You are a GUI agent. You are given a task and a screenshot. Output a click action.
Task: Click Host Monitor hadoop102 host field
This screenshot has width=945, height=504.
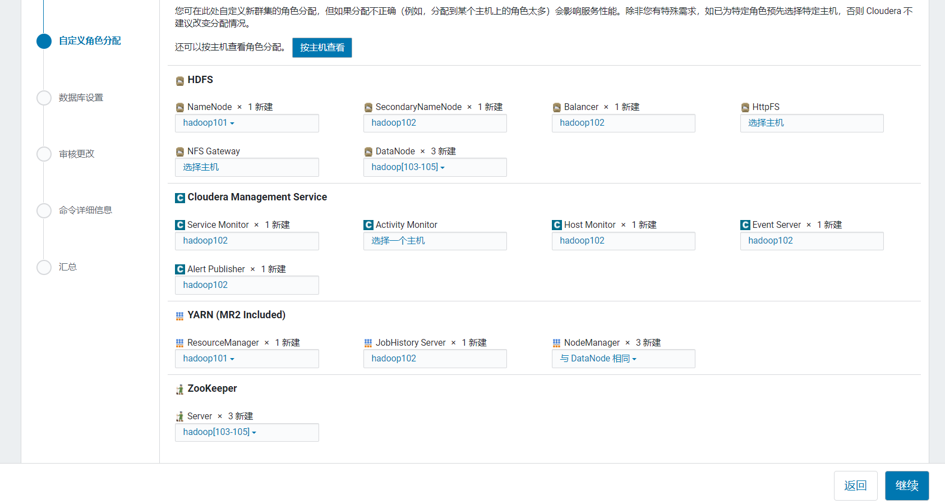pos(624,241)
